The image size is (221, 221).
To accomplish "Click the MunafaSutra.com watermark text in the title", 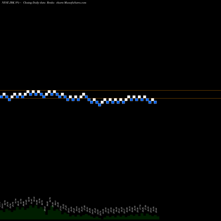I will tap(75, 3).
